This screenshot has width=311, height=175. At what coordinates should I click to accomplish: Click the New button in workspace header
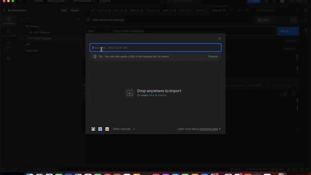click(64, 10)
